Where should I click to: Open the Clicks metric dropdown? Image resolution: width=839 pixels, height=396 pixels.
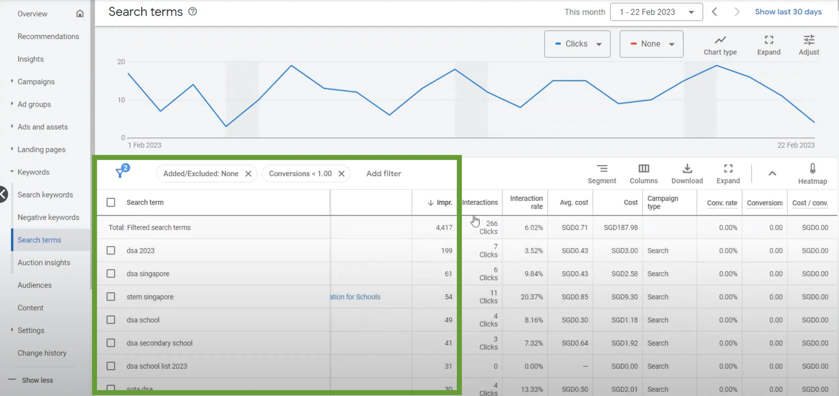pos(577,44)
